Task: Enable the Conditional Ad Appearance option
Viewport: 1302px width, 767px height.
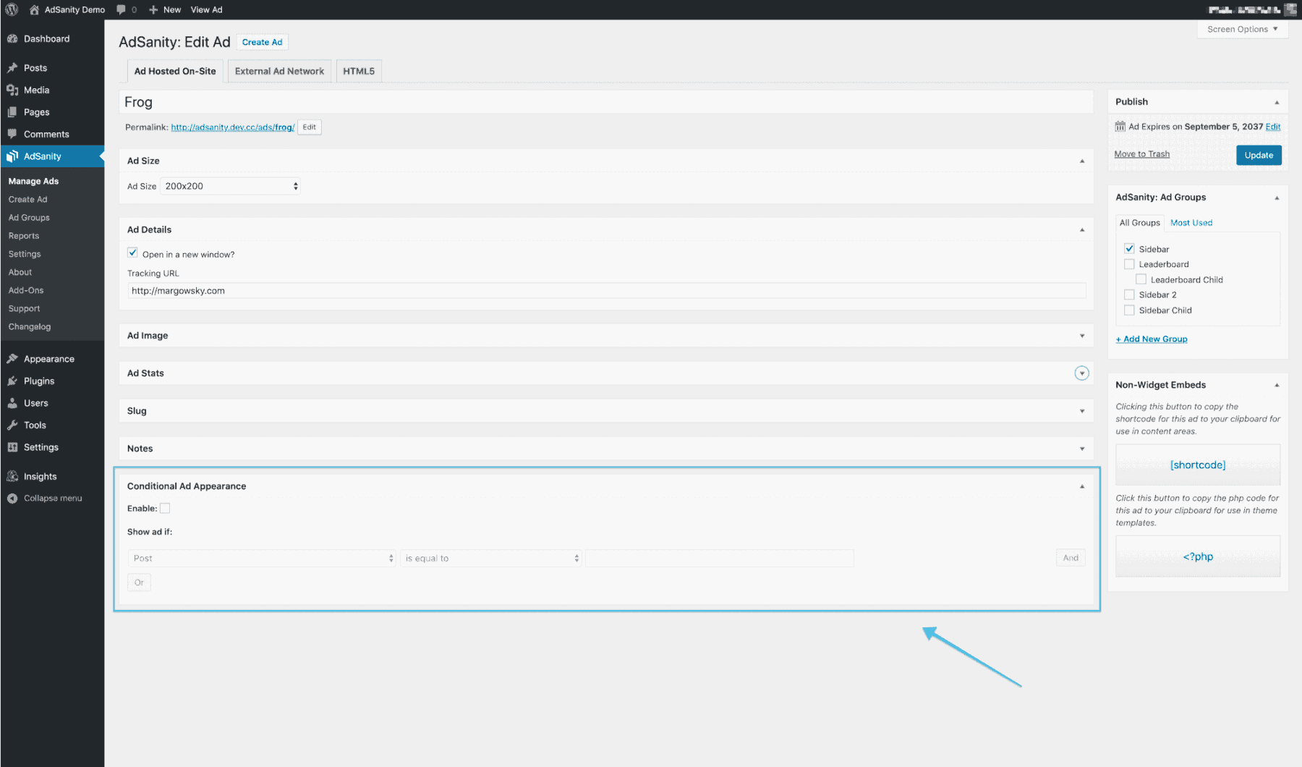Action: (x=165, y=508)
